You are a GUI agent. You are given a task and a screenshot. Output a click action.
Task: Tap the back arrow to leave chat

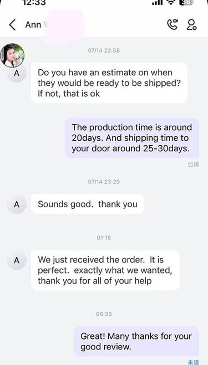[x=12, y=25]
